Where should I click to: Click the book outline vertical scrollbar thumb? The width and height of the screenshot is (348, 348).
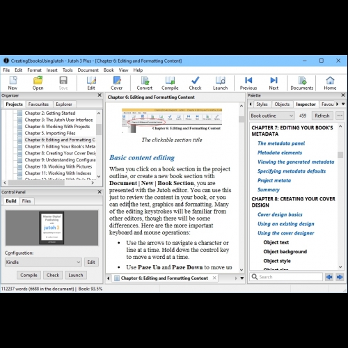tap(340, 155)
